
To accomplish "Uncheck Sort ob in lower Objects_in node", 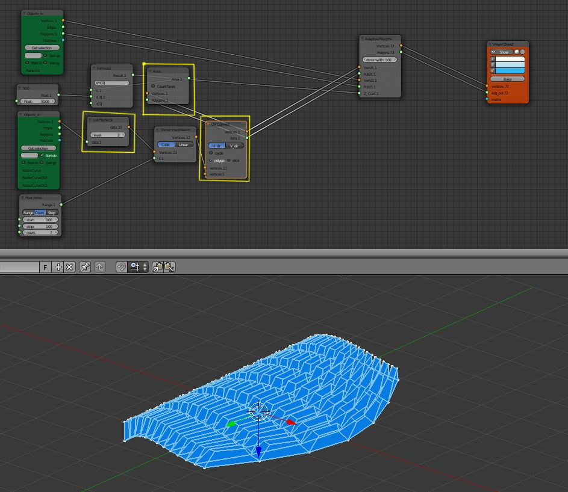I will click(x=42, y=155).
